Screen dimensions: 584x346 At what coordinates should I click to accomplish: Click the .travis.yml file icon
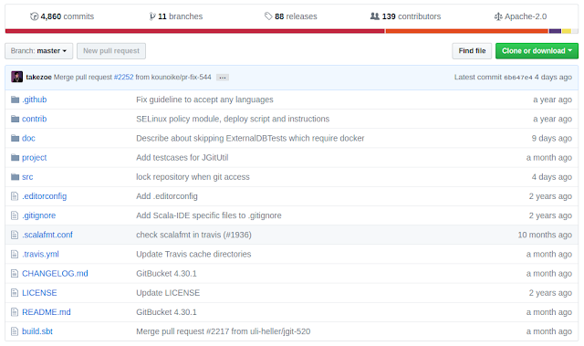click(x=15, y=255)
